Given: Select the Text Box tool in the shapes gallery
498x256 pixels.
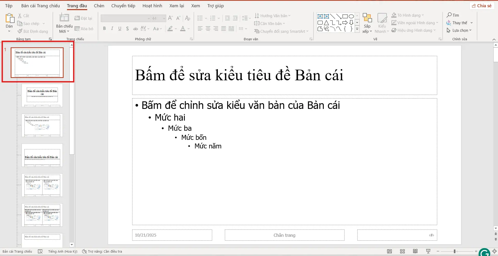Looking at the screenshot, I should pyautogui.click(x=320, y=16).
